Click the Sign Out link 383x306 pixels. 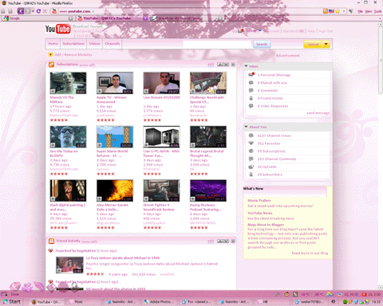click(x=326, y=31)
